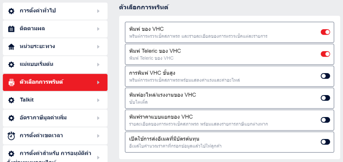Click the gear icon beside อัตราภาษีมูลค่าเพิ่ม
The image size is (343, 162).
(11, 118)
